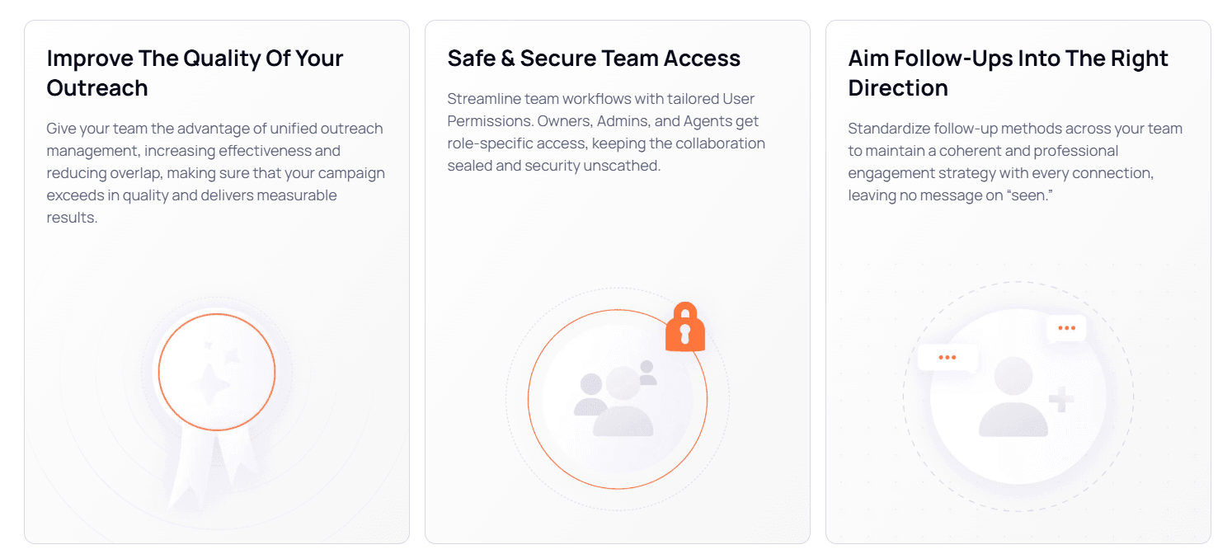The height and width of the screenshot is (554, 1232).
Task: Click the gray plus sign beside the user
Action: pos(1060,401)
